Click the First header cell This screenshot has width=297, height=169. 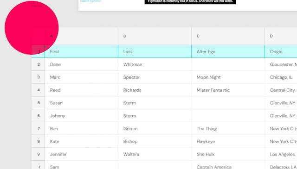pos(82,51)
